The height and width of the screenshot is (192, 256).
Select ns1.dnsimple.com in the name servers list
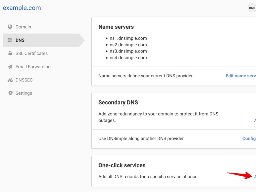point(128,38)
